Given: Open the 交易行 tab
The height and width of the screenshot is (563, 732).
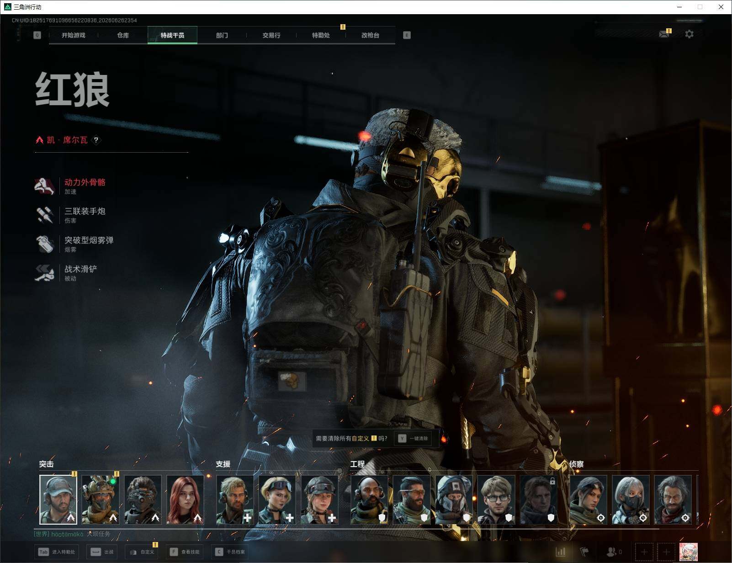Looking at the screenshot, I should click(x=271, y=35).
